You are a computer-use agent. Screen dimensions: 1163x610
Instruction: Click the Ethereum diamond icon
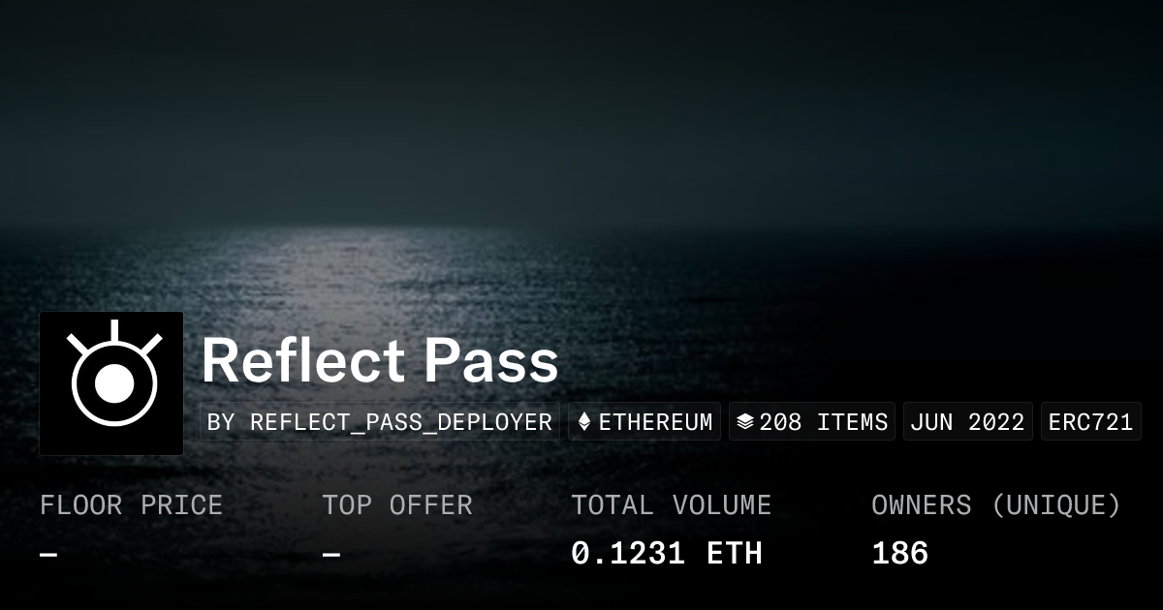coord(584,422)
